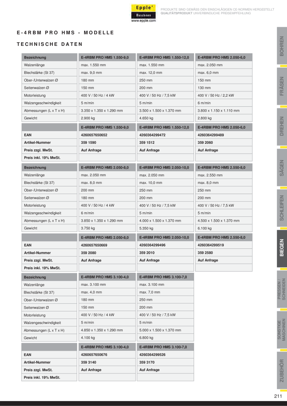Click EAN value 4260364299496

click(x=152, y=245)
